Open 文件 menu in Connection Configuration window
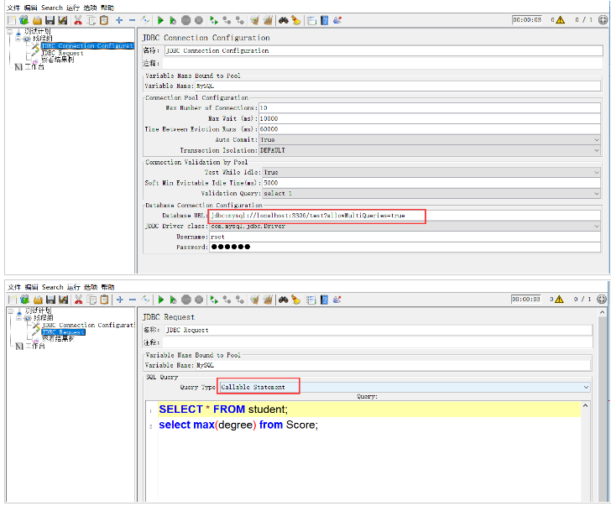The image size is (611, 506). (x=13, y=8)
